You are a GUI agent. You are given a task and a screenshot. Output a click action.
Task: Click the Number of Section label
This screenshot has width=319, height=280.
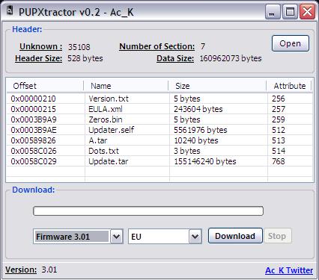point(157,46)
